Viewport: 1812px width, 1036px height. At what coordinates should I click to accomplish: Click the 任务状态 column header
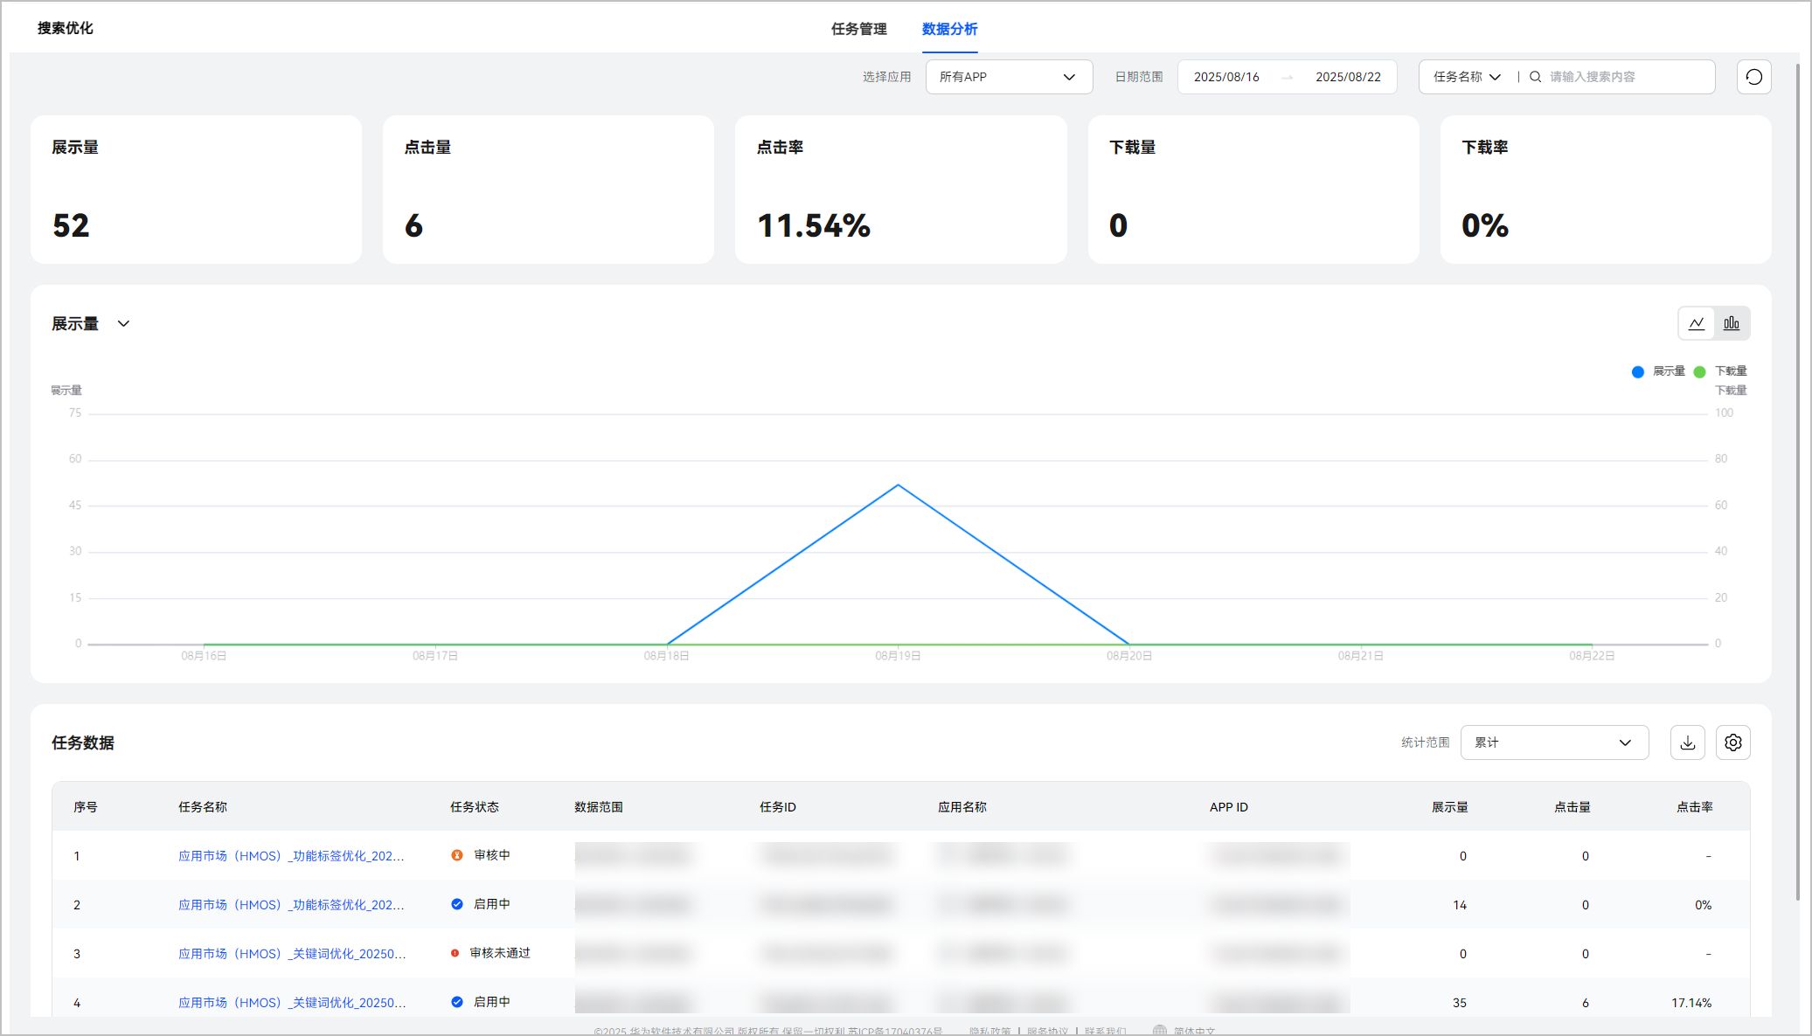coord(474,807)
